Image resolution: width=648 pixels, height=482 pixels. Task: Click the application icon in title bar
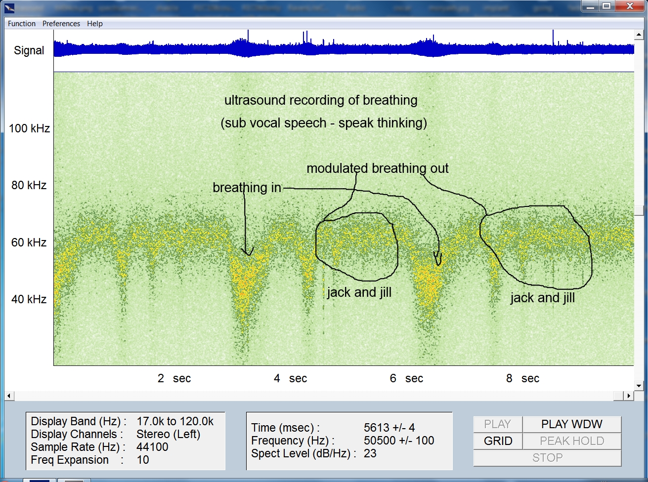[x=9, y=7]
